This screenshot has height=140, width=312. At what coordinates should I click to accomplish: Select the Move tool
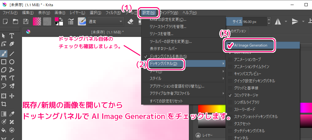click(12, 96)
